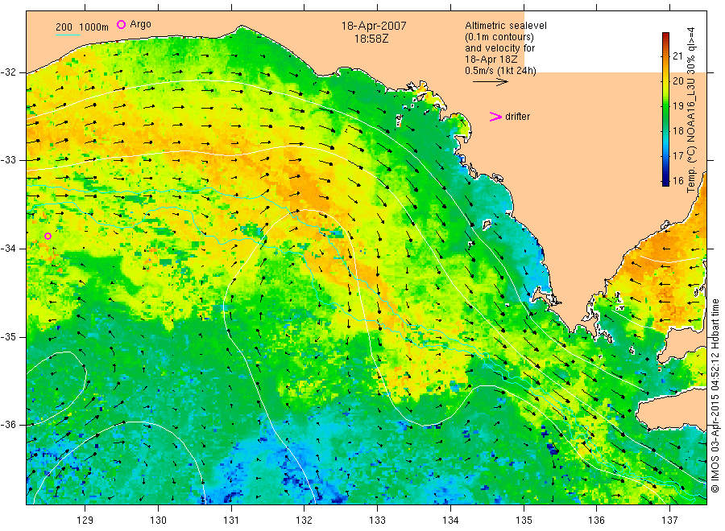
Task: Click longitude label 137
Action: [x=669, y=521]
